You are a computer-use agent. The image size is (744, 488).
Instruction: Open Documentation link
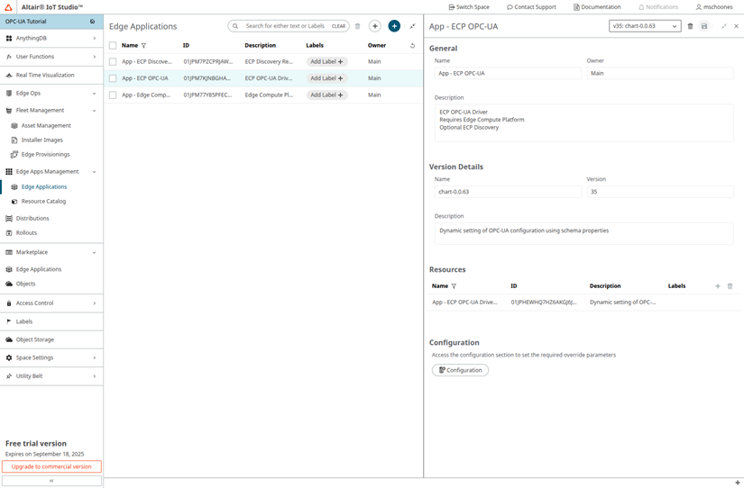[597, 7]
